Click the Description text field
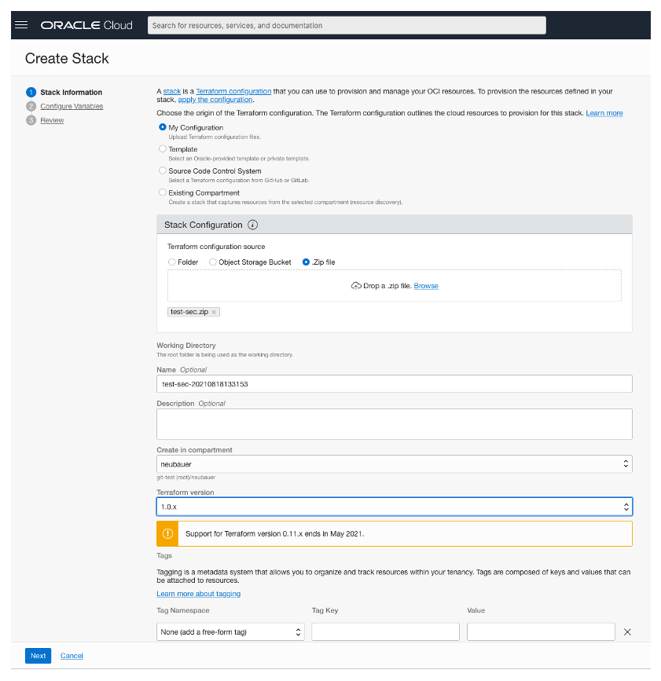The image size is (661, 681). [394, 423]
